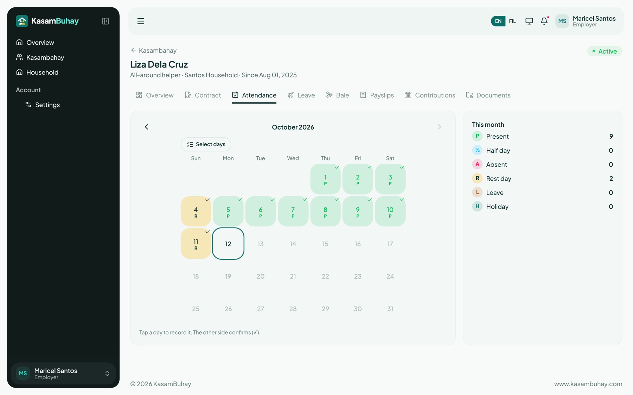Image resolution: width=633 pixels, height=395 pixels.
Task: Go to previous month arrow
Action: click(x=147, y=127)
